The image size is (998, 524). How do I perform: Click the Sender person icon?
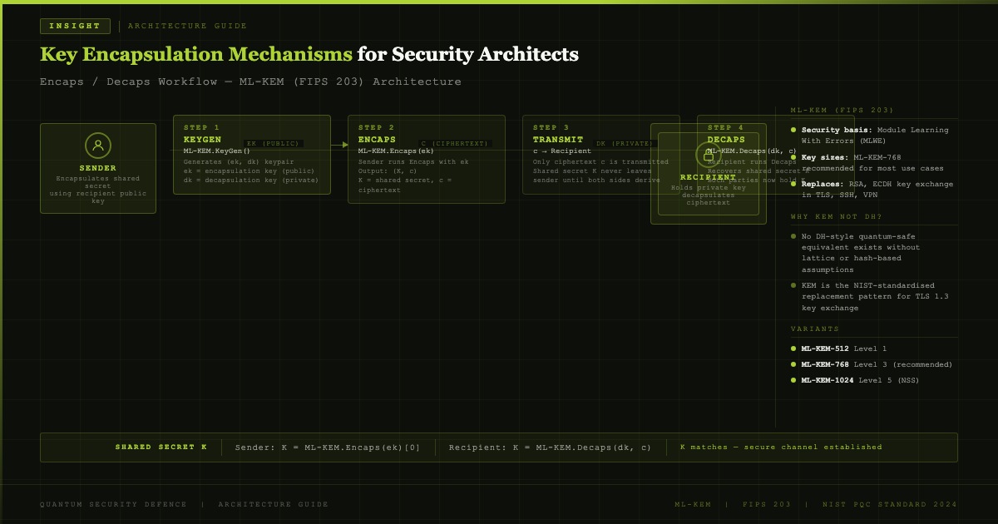[x=98, y=146]
